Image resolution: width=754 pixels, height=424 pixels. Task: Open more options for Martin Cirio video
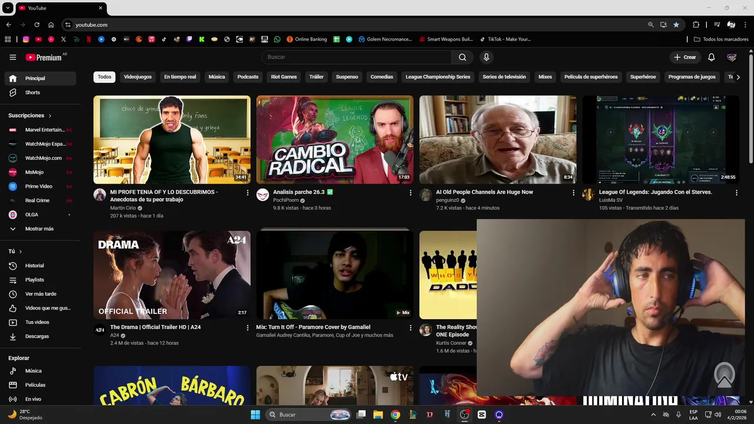[247, 193]
